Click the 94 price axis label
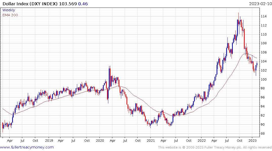 pyautogui.click(x=263, y=106)
